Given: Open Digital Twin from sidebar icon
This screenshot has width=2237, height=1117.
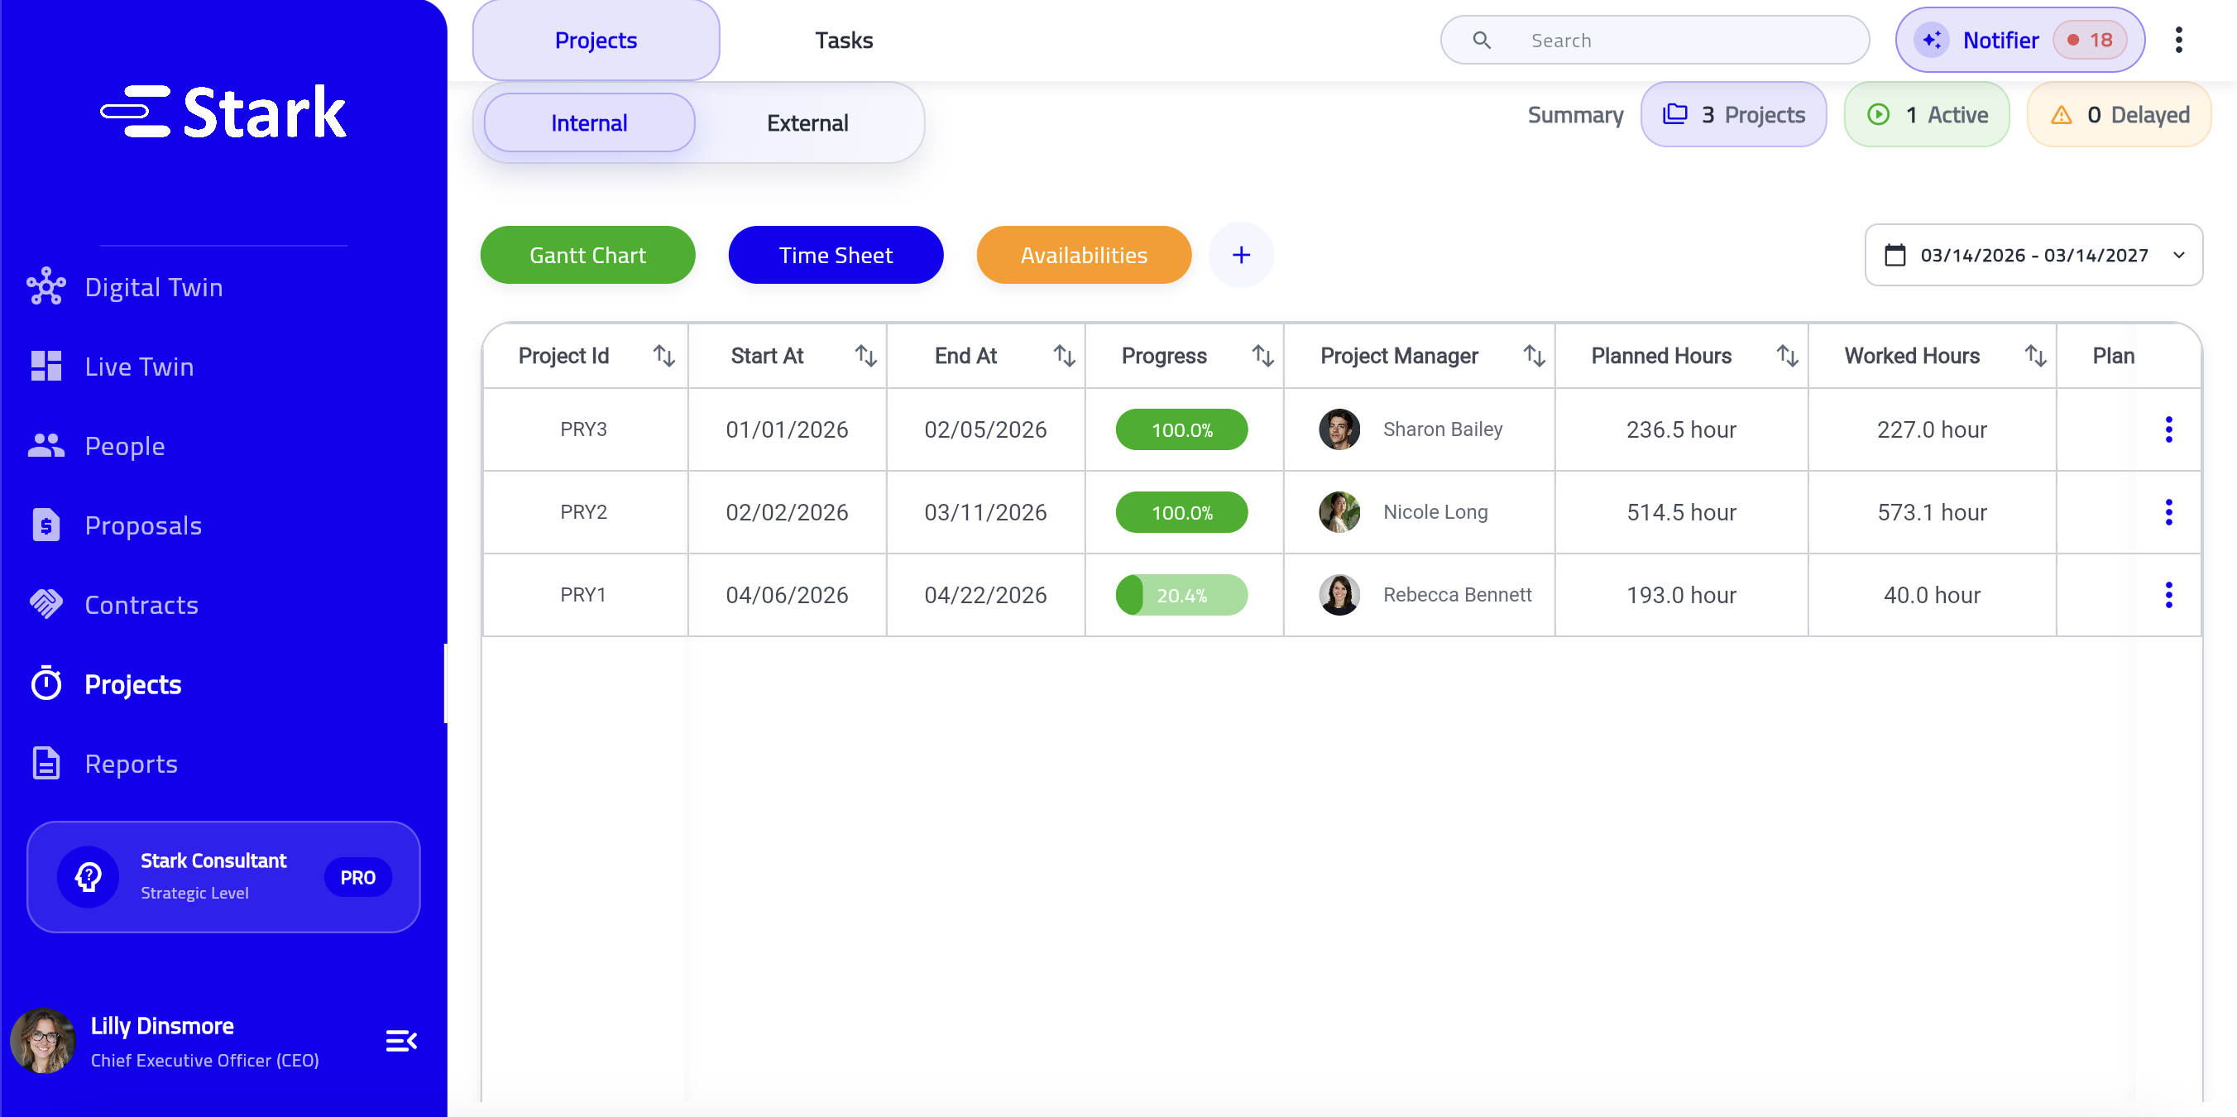Looking at the screenshot, I should tap(46, 286).
